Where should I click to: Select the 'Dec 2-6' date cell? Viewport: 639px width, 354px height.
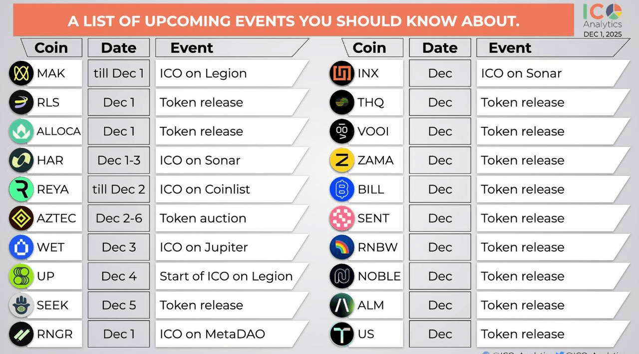118,218
